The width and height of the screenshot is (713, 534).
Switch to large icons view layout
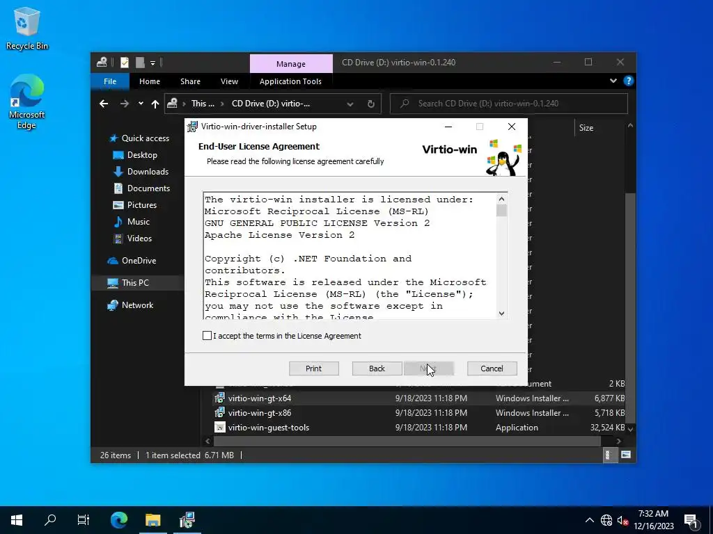click(626, 455)
